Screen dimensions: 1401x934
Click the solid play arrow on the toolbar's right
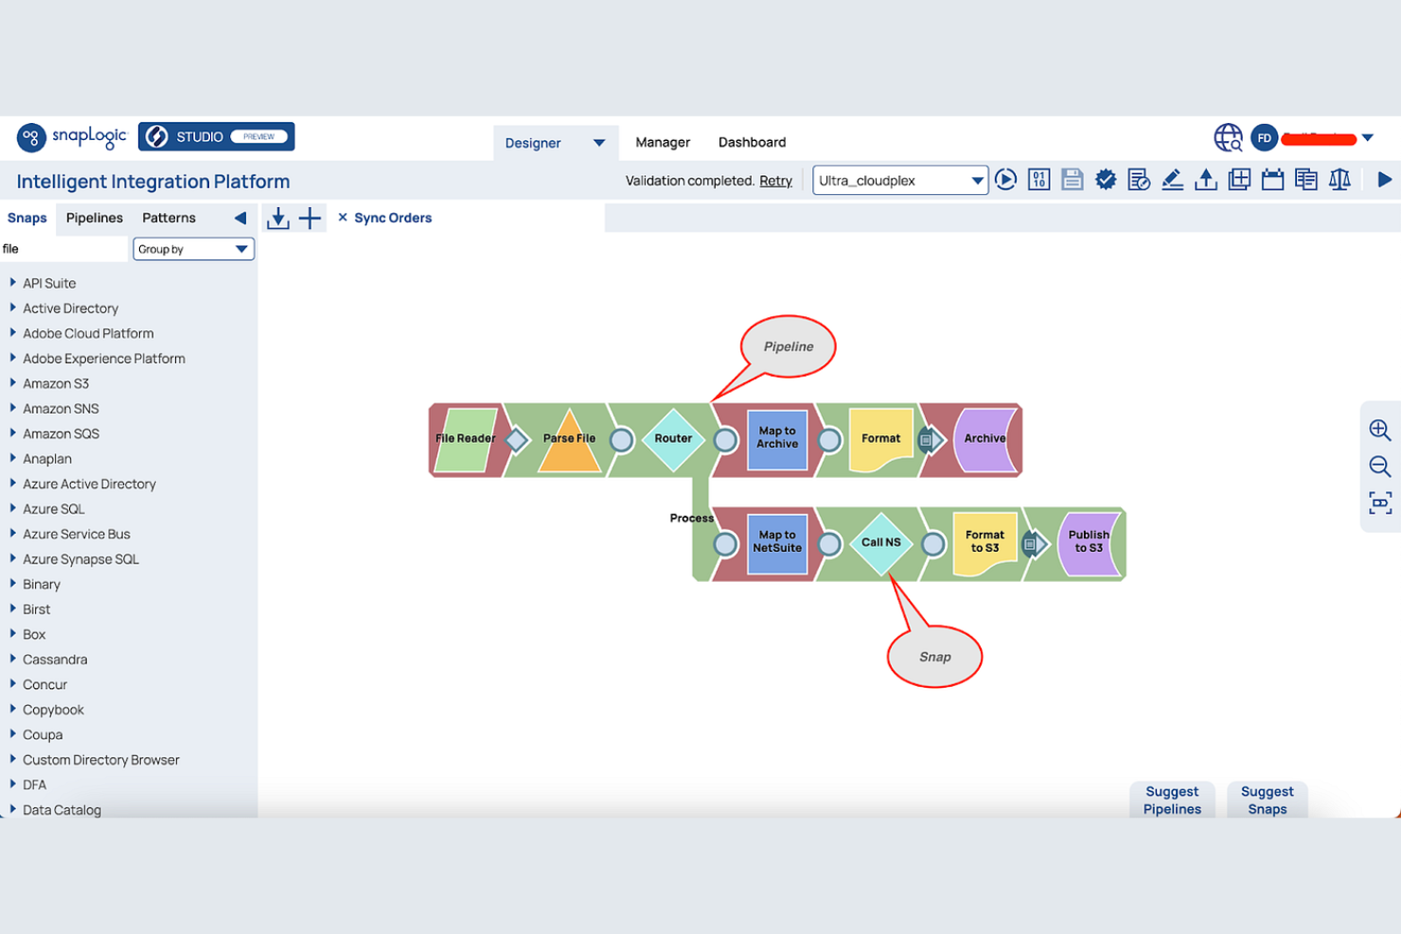pyautogui.click(x=1384, y=180)
